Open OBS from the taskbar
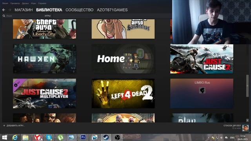The width and height of the screenshot is (251, 141). 117,137
